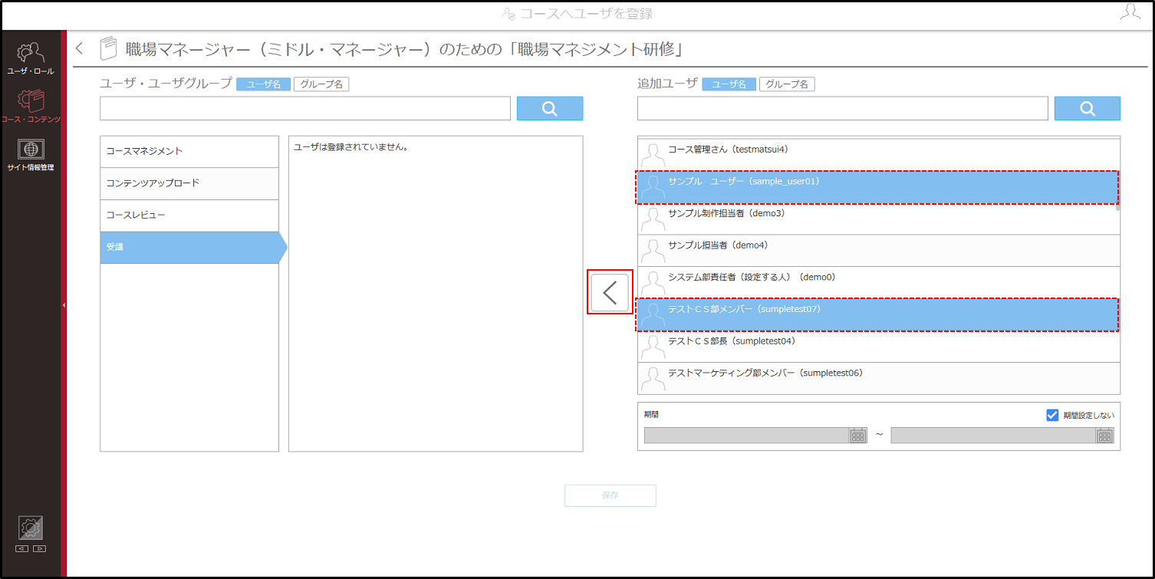
Task: Click the settings gear icon in sidebar
Action: 31,528
